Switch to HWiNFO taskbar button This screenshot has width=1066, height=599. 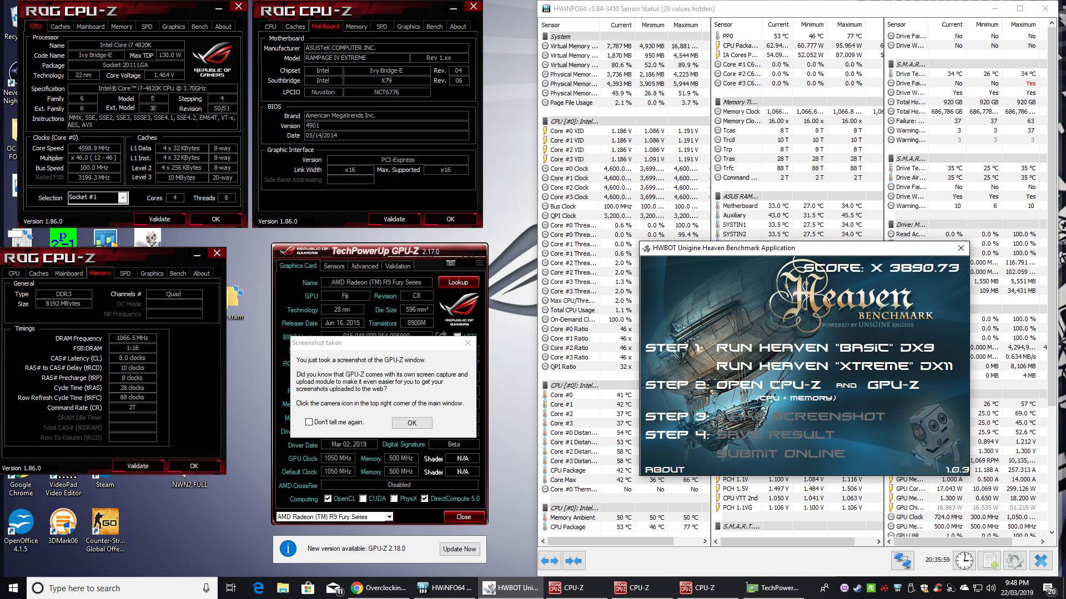tap(445, 588)
